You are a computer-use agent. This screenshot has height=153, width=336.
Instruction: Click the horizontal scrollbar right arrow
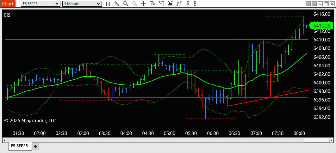click(x=332, y=140)
